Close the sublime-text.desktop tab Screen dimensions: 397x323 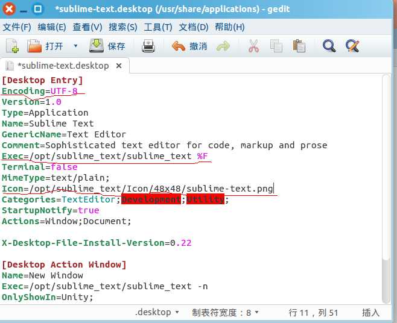(119, 66)
